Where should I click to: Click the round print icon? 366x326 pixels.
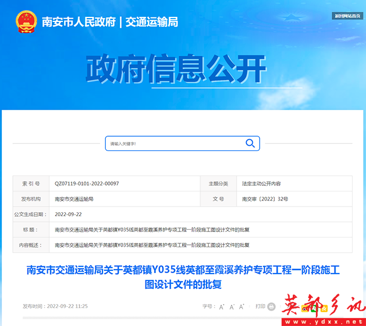tap(271, 306)
